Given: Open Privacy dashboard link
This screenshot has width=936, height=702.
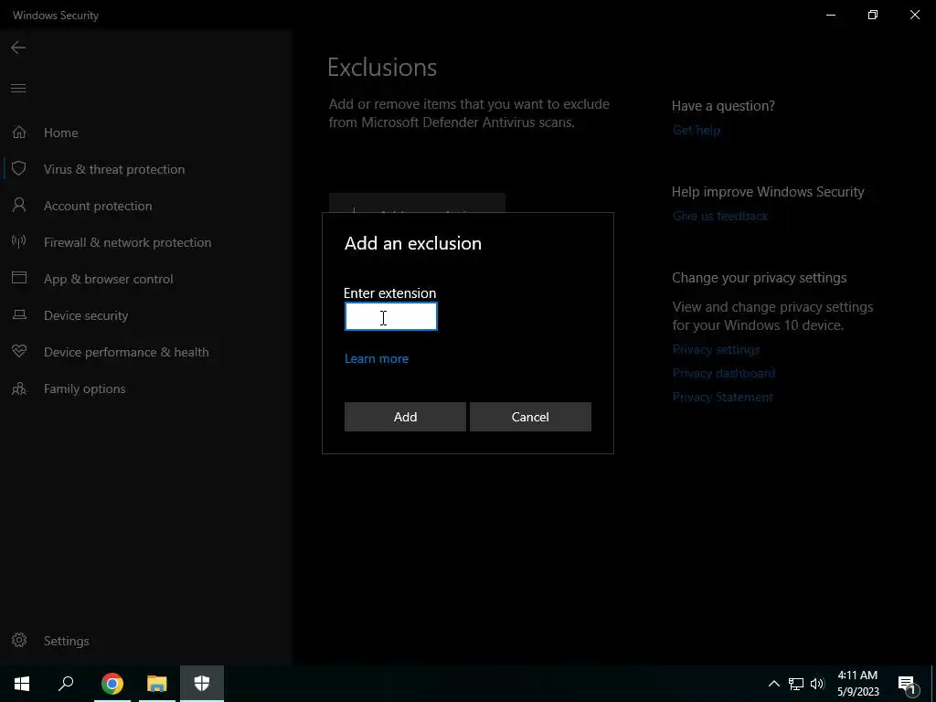Looking at the screenshot, I should 724,373.
